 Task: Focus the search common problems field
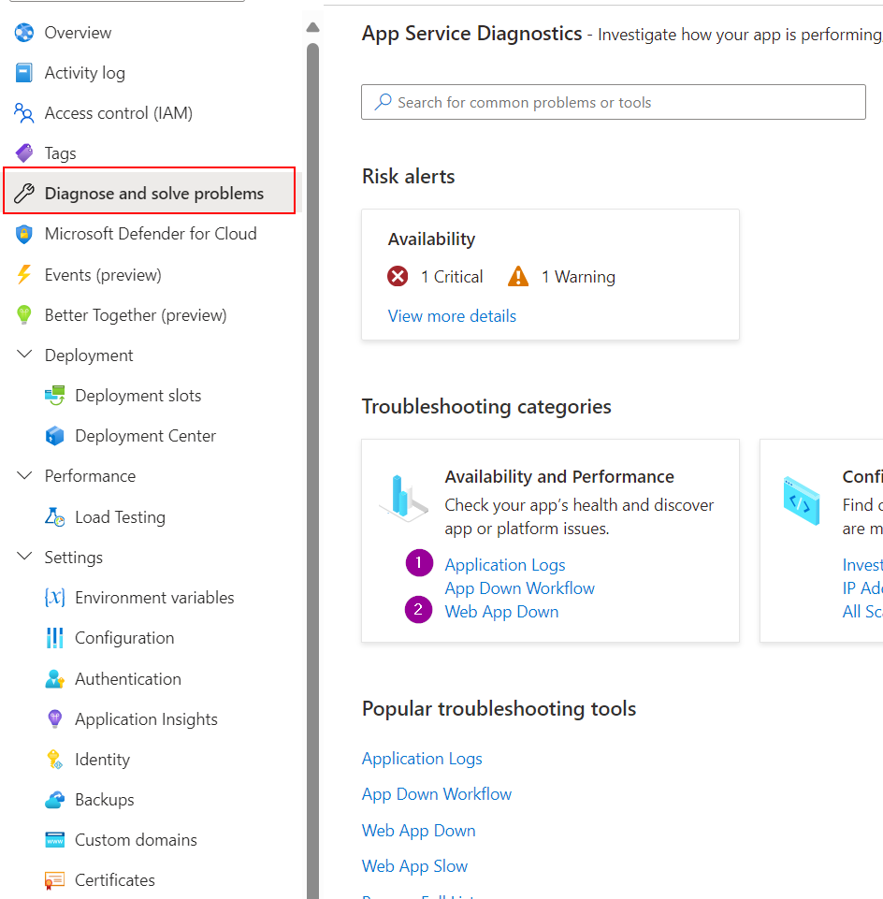[x=613, y=102]
